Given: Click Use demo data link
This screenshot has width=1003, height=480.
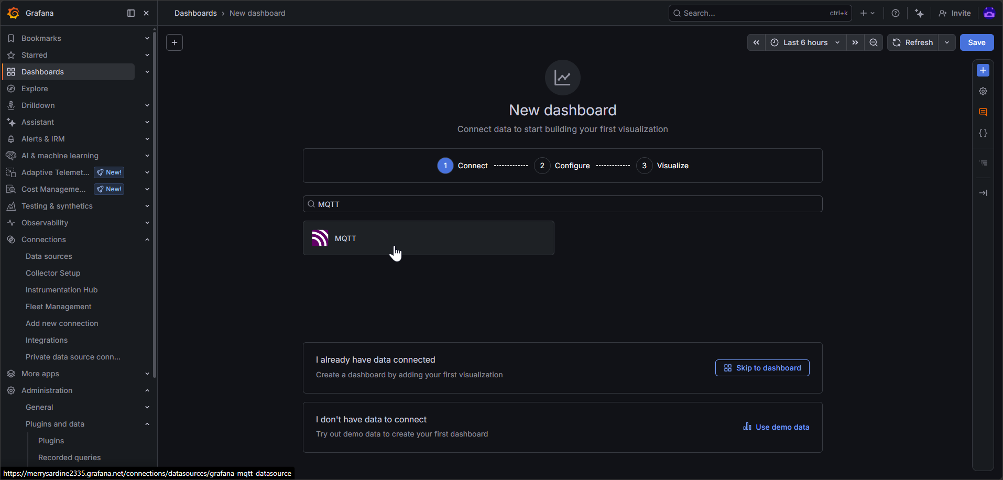Looking at the screenshot, I should click(776, 427).
